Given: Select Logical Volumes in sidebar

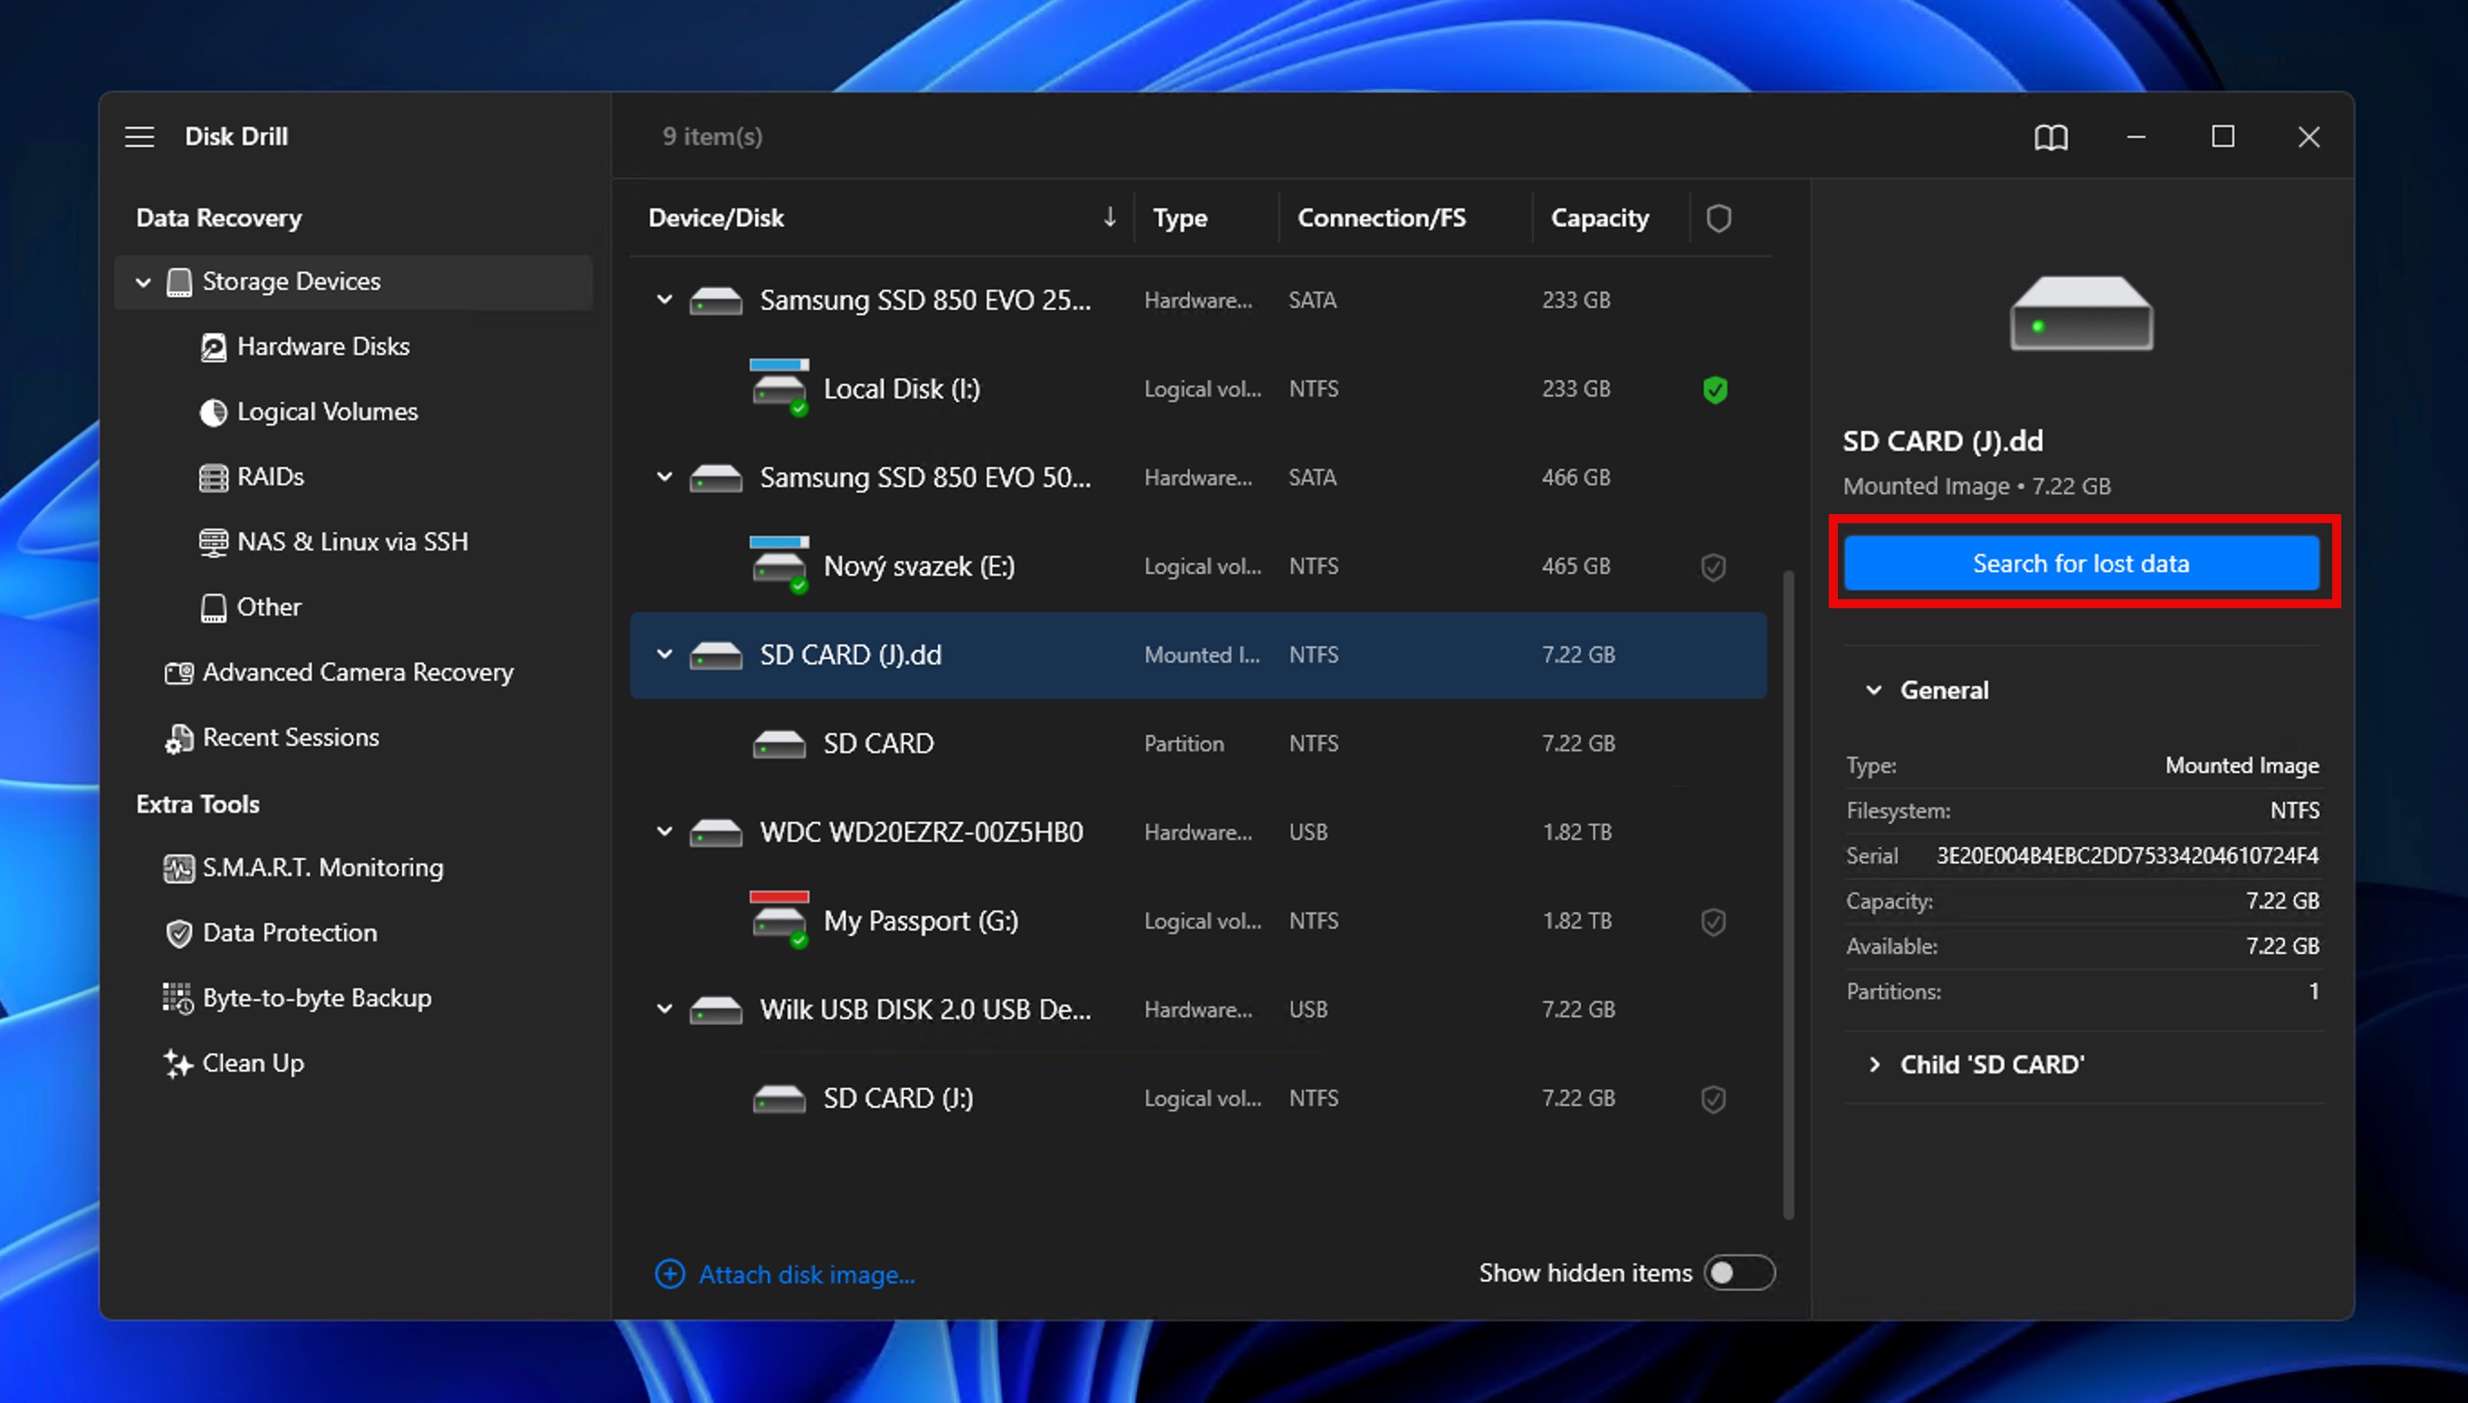Looking at the screenshot, I should tap(327, 412).
